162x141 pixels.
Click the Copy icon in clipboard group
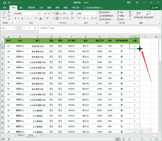pyautogui.click(x=9, y=16)
